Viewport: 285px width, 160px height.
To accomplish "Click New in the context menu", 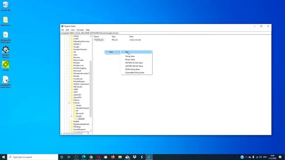I will [113, 52].
